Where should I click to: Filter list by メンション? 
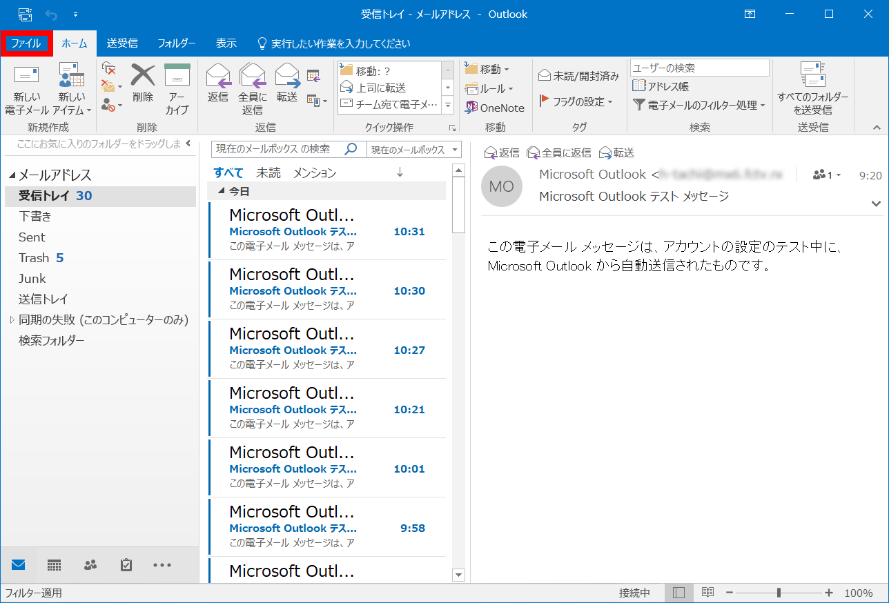315,172
